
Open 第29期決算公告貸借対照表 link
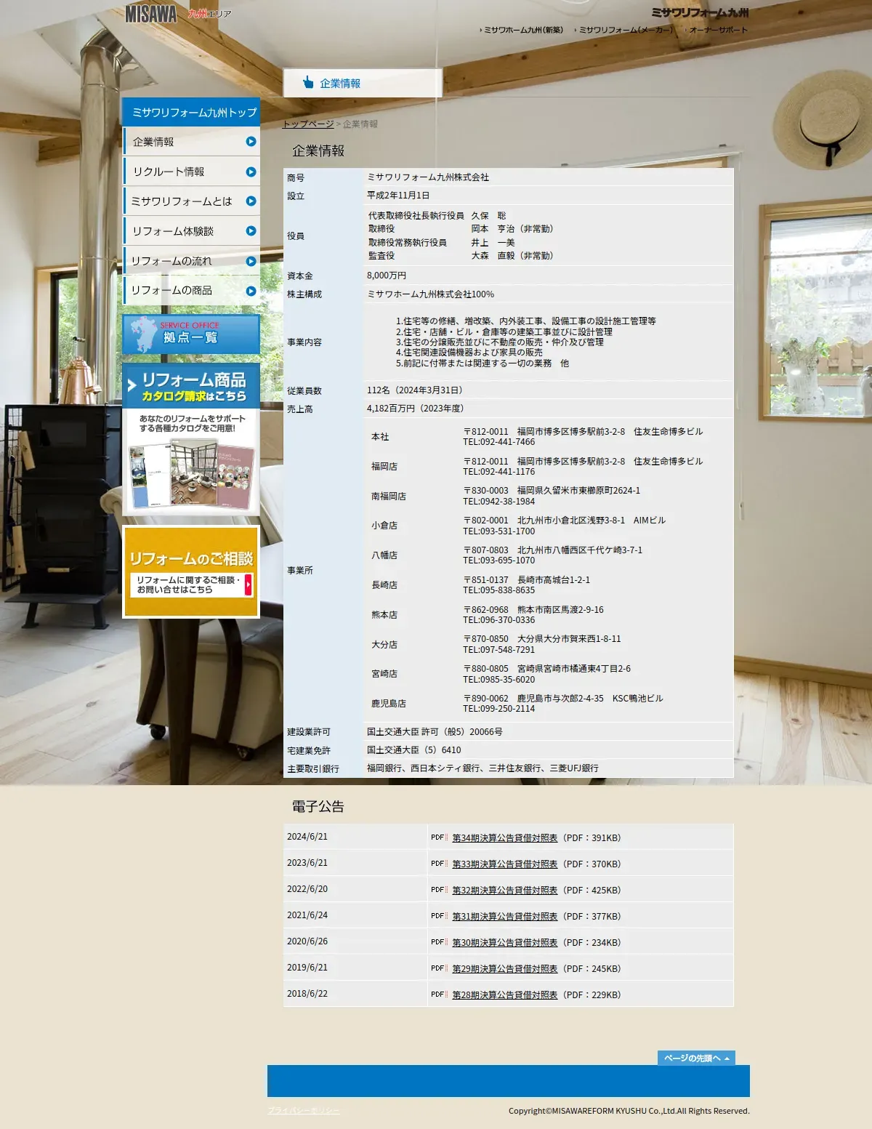coord(505,969)
